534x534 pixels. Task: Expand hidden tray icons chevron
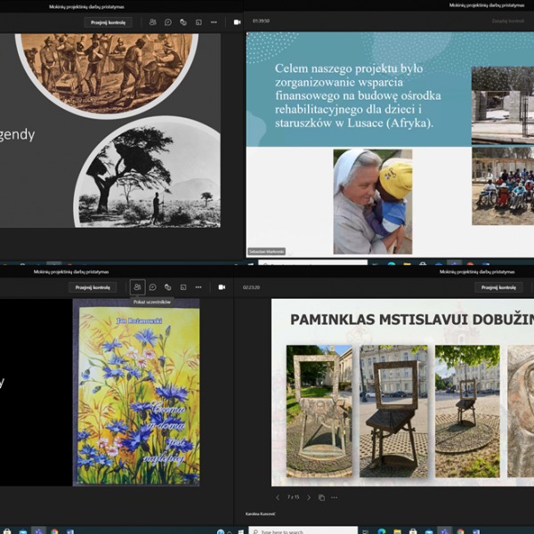230,531
